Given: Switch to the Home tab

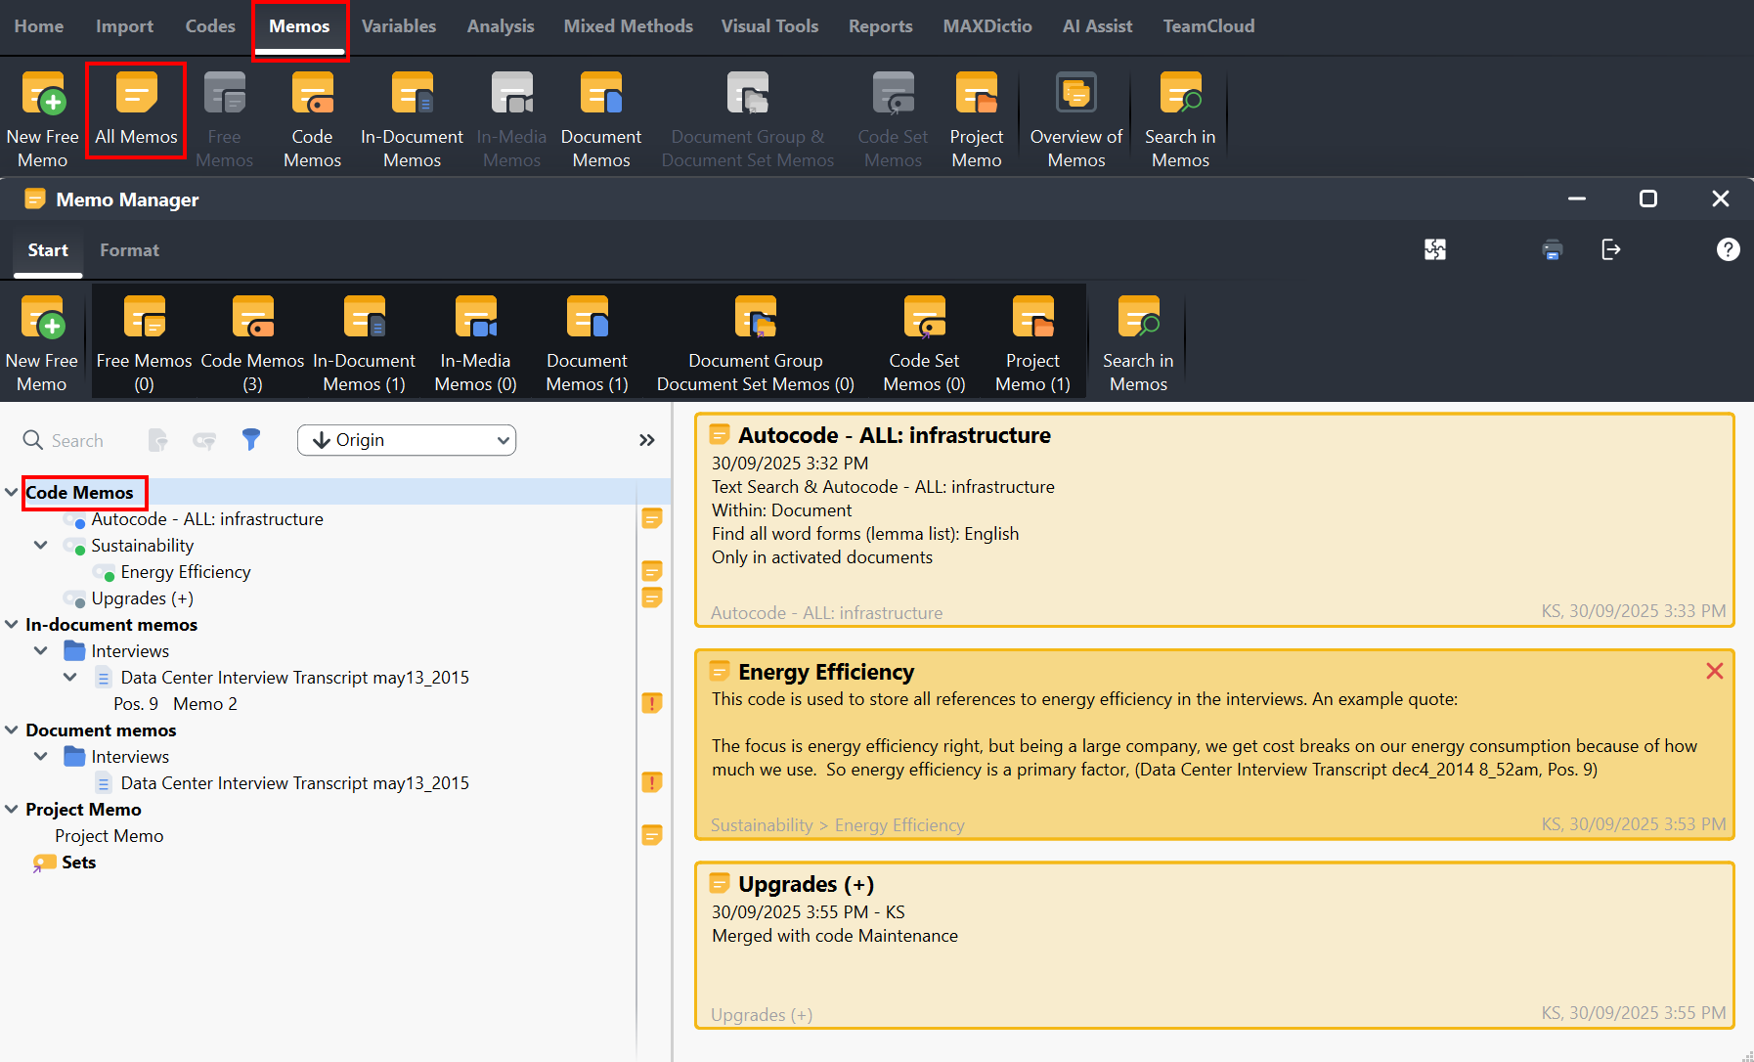Looking at the screenshot, I should coord(39,26).
